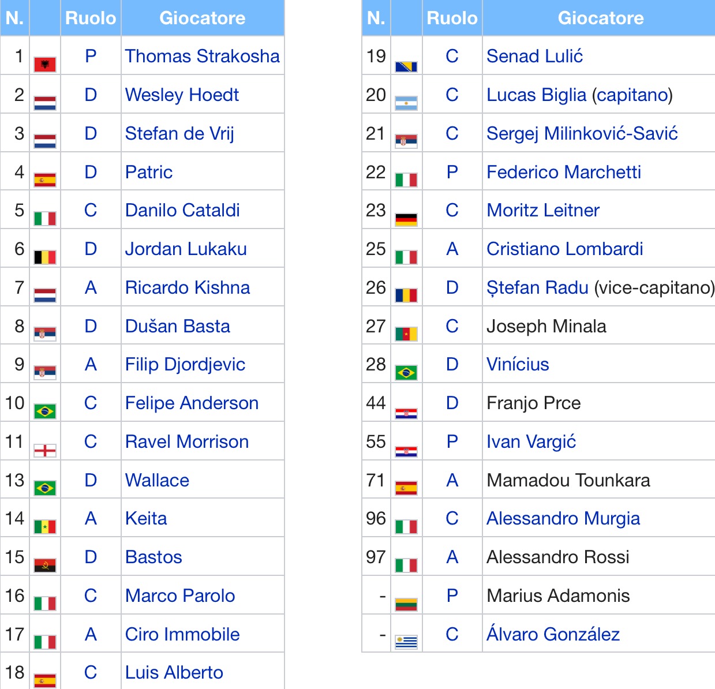Follow the Felipe Anderson link
Viewport: 715px width, 689px height.
click(x=192, y=403)
